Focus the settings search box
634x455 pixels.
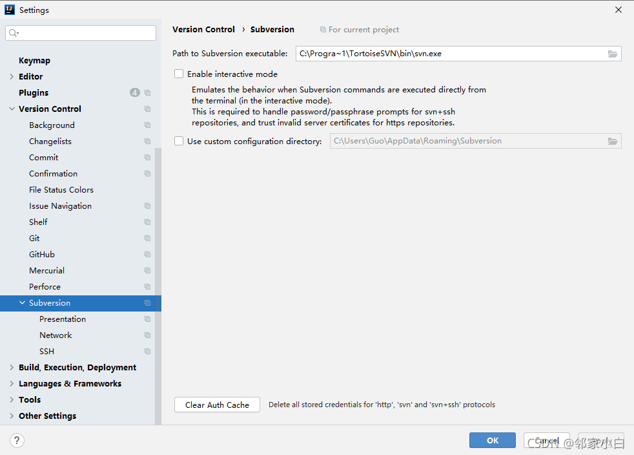[81, 33]
